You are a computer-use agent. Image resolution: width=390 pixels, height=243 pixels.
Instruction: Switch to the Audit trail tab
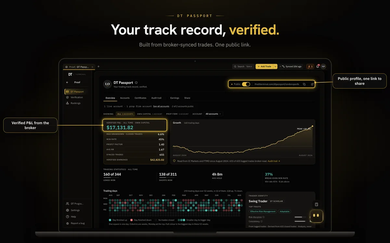pos(156,98)
